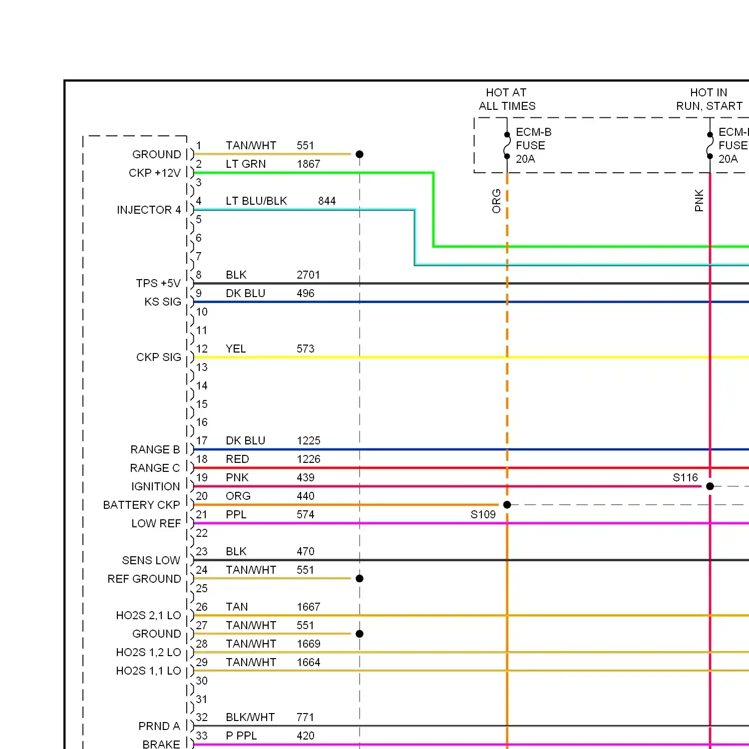Click circuit number 1226
Image resolution: width=749 pixels, height=749 pixels.
click(309, 459)
